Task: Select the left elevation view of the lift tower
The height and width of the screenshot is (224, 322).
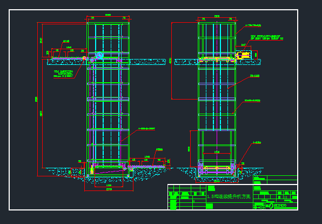Action: (x=108, y=100)
